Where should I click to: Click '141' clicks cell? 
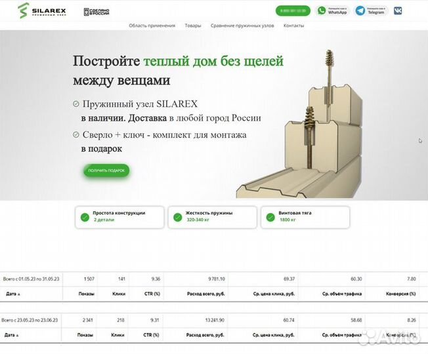tap(121, 279)
